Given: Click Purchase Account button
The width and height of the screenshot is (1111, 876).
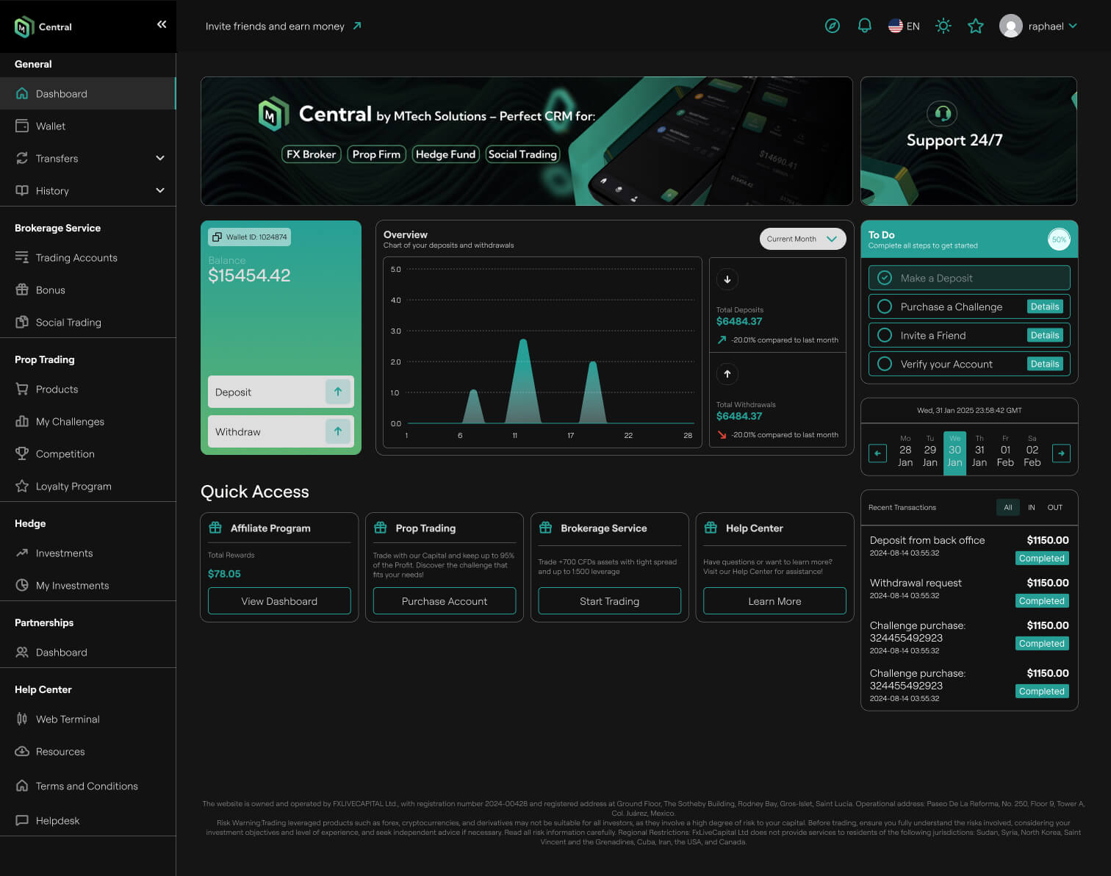Looking at the screenshot, I should (445, 601).
